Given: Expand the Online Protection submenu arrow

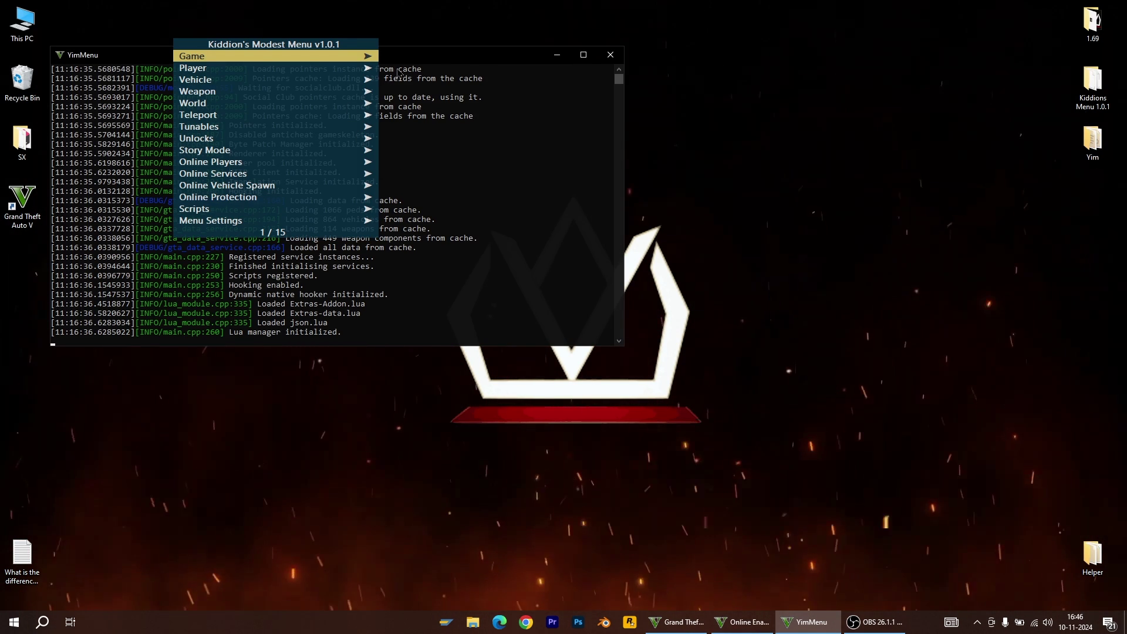Looking at the screenshot, I should tap(367, 197).
